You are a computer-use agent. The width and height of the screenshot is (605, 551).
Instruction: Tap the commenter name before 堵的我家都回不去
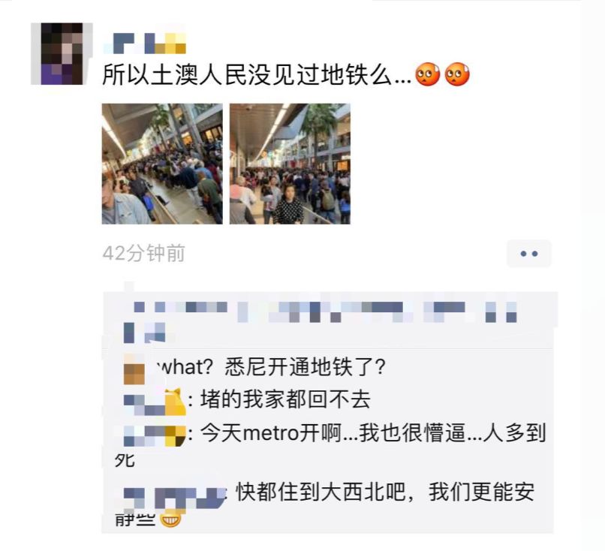pyautogui.click(x=155, y=402)
